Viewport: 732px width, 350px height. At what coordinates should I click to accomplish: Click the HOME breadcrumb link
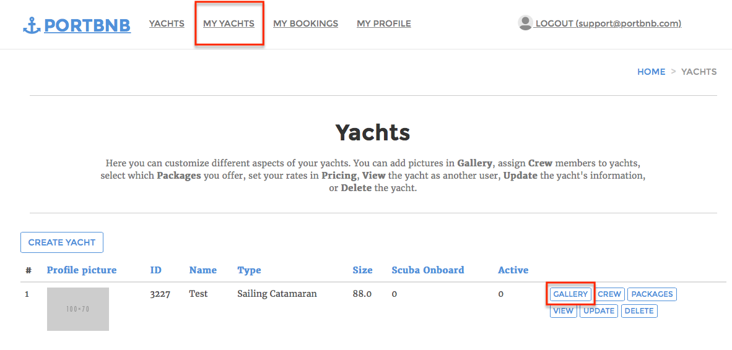pos(651,72)
